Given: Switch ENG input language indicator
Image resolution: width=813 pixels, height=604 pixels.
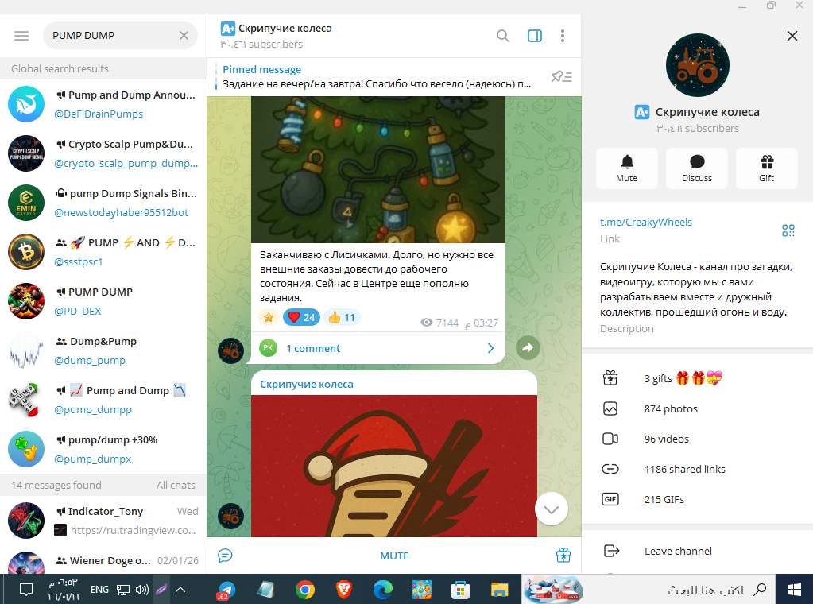Looking at the screenshot, I should tap(99, 590).
